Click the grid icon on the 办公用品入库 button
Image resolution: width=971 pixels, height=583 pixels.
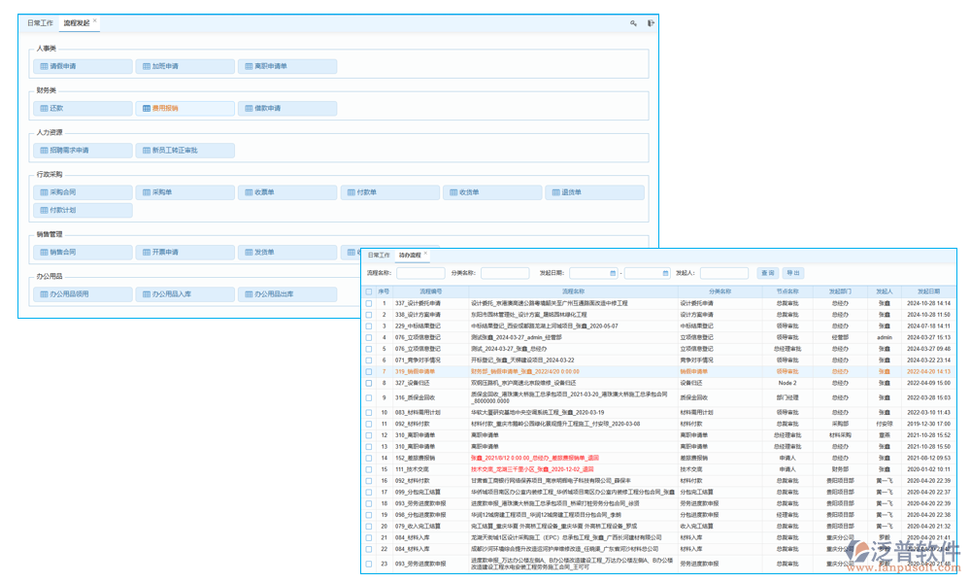(x=147, y=295)
